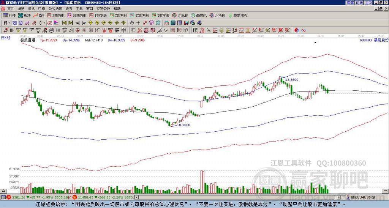Open the P数字表 number table

98,15
